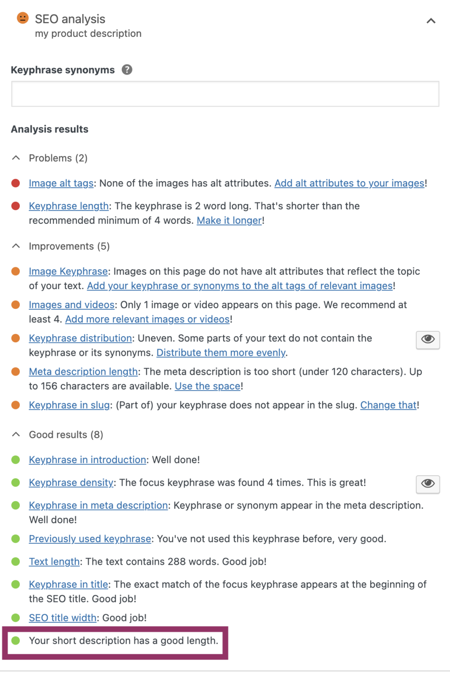Click red bullet beside Keyphrase length
This screenshot has width=450, height=674.
(x=16, y=206)
